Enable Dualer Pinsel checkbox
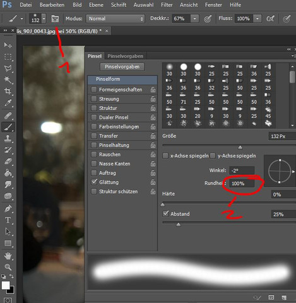Screen dimensions: 296x303 tap(94, 117)
